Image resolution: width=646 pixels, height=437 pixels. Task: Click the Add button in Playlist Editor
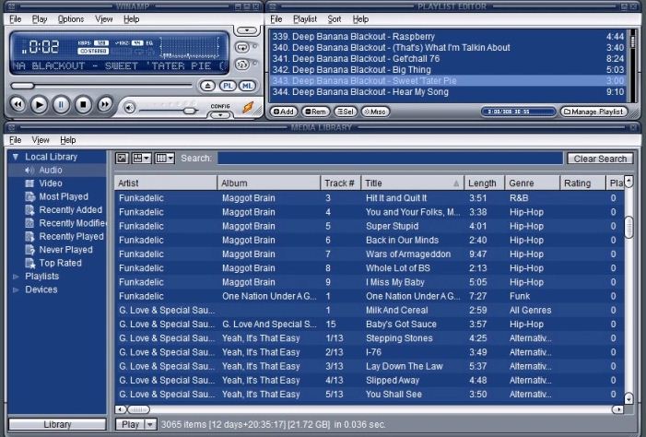(284, 112)
